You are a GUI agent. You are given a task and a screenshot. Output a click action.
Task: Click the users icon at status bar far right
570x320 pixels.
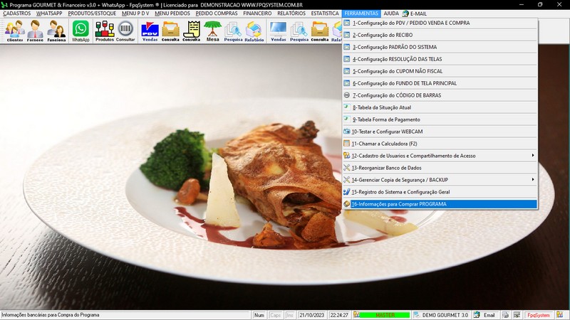point(560,315)
